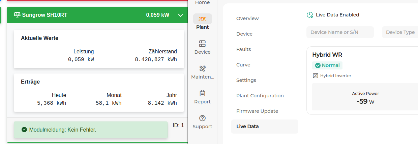
Task: Click the ID: 1 label
Action: click(178, 125)
